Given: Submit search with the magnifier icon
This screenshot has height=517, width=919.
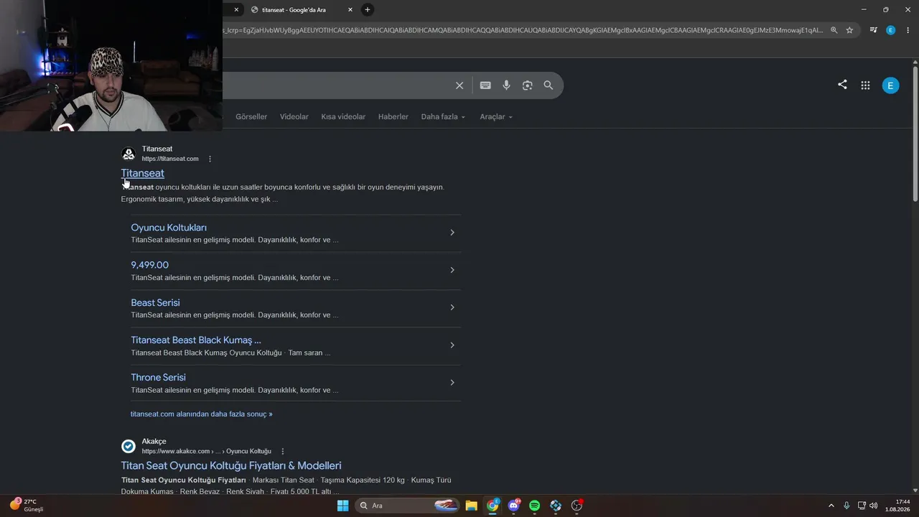Looking at the screenshot, I should [549, 85].
